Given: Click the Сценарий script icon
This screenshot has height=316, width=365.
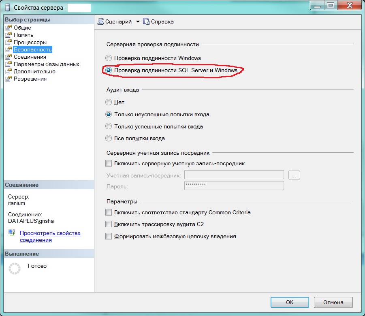Looking at the screenshot, I should point(100,21).
